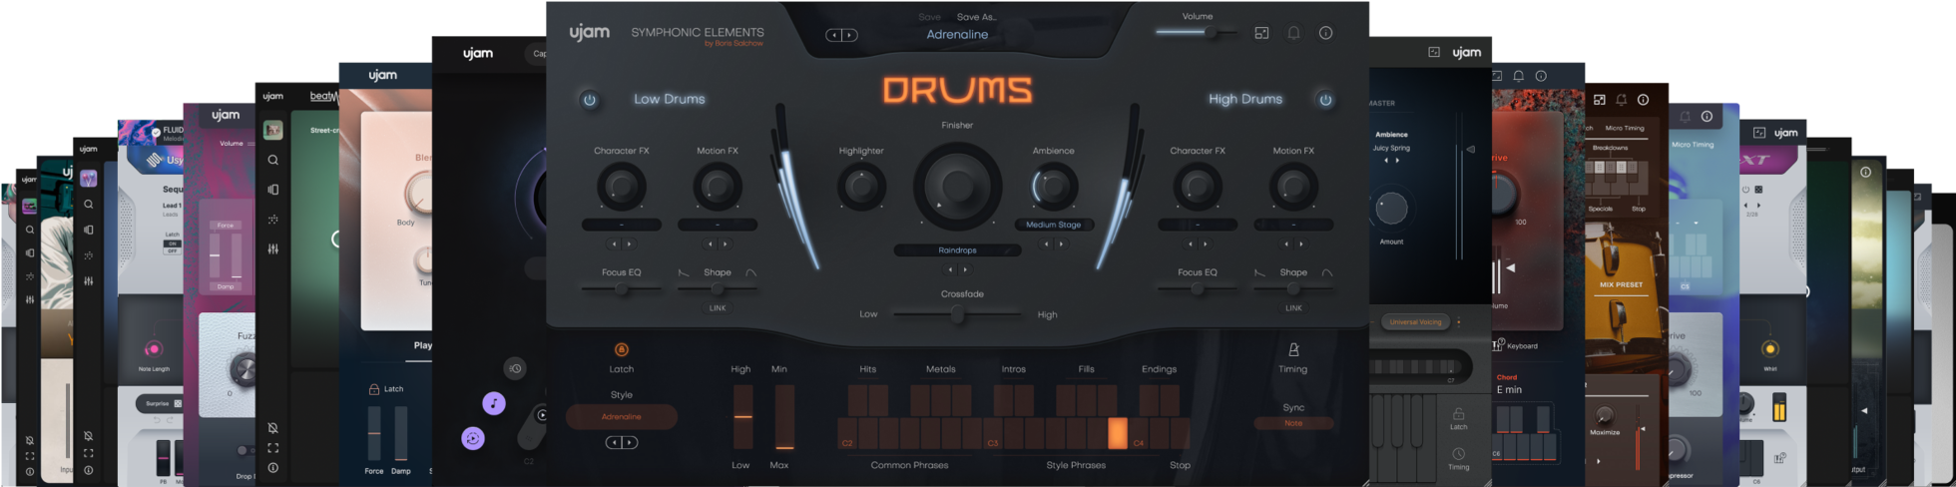The height and width of the screenshot is (487, 1956).
Task: Turn the Low Drums Character FX knob
Action: click(x=621, y=187)
